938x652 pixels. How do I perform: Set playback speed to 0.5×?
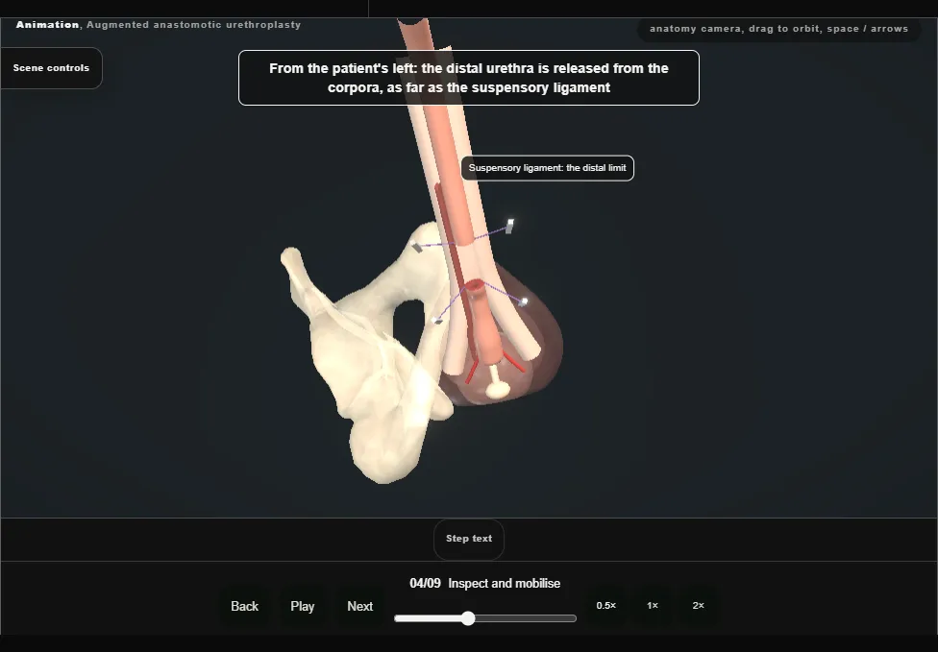click(606, 606)
